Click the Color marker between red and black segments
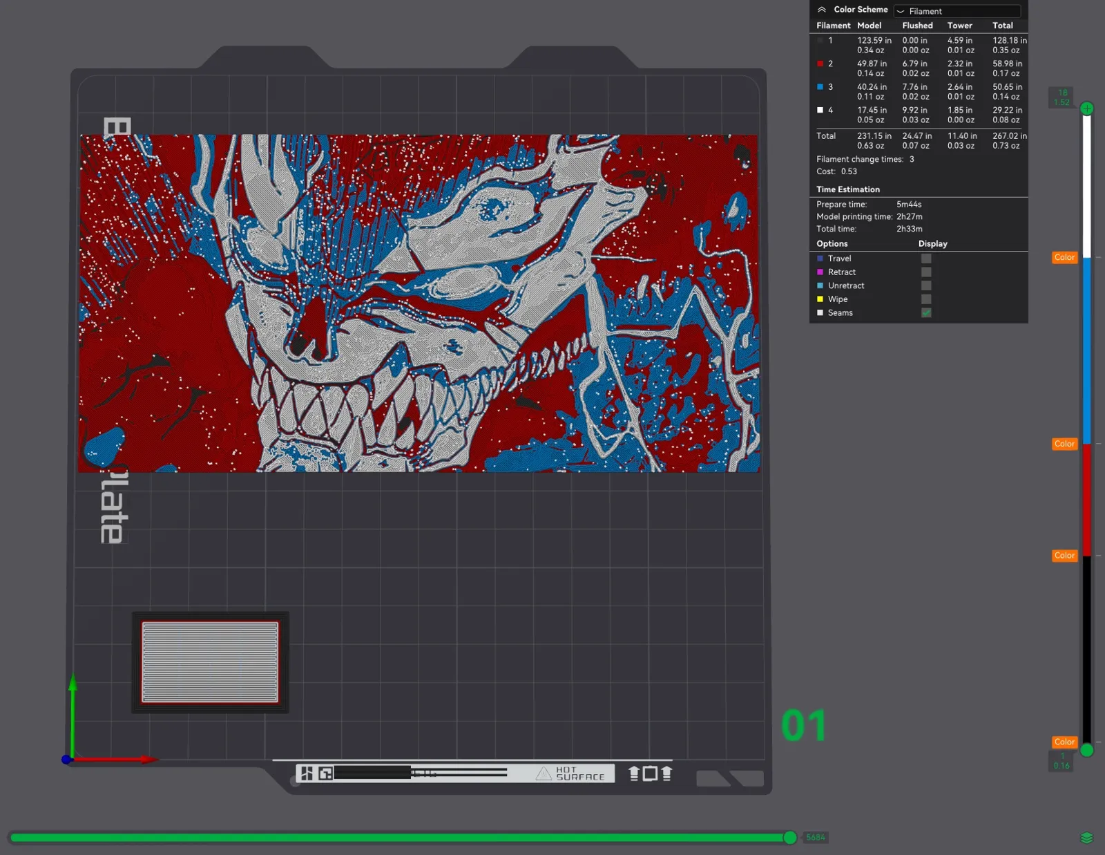1105x855 pixels. (x=1064, y=556)
